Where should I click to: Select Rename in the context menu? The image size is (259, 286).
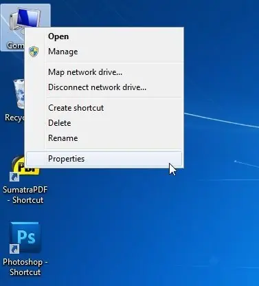104,138
